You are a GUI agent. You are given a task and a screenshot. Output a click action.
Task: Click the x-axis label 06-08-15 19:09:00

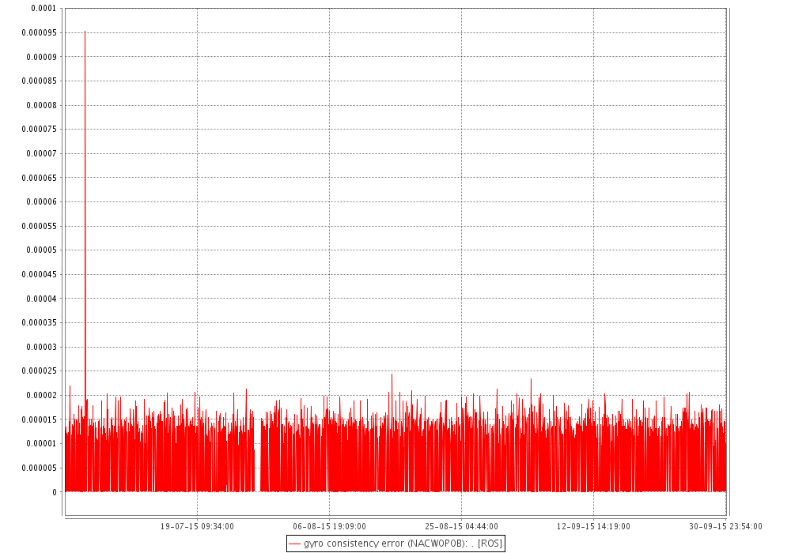(x=329, y=526)
